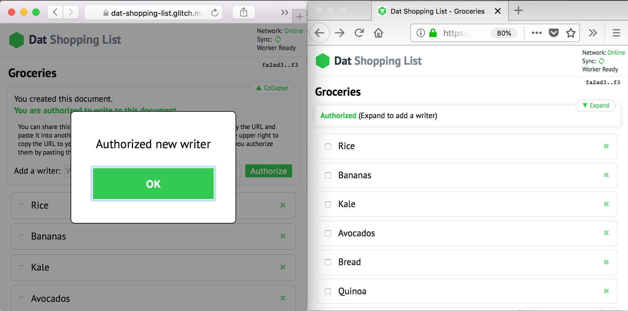The height and width of the screenshot is (311, 628).
Task: Open Firefox page actions three-dot menu
Action: pos(536,33)
